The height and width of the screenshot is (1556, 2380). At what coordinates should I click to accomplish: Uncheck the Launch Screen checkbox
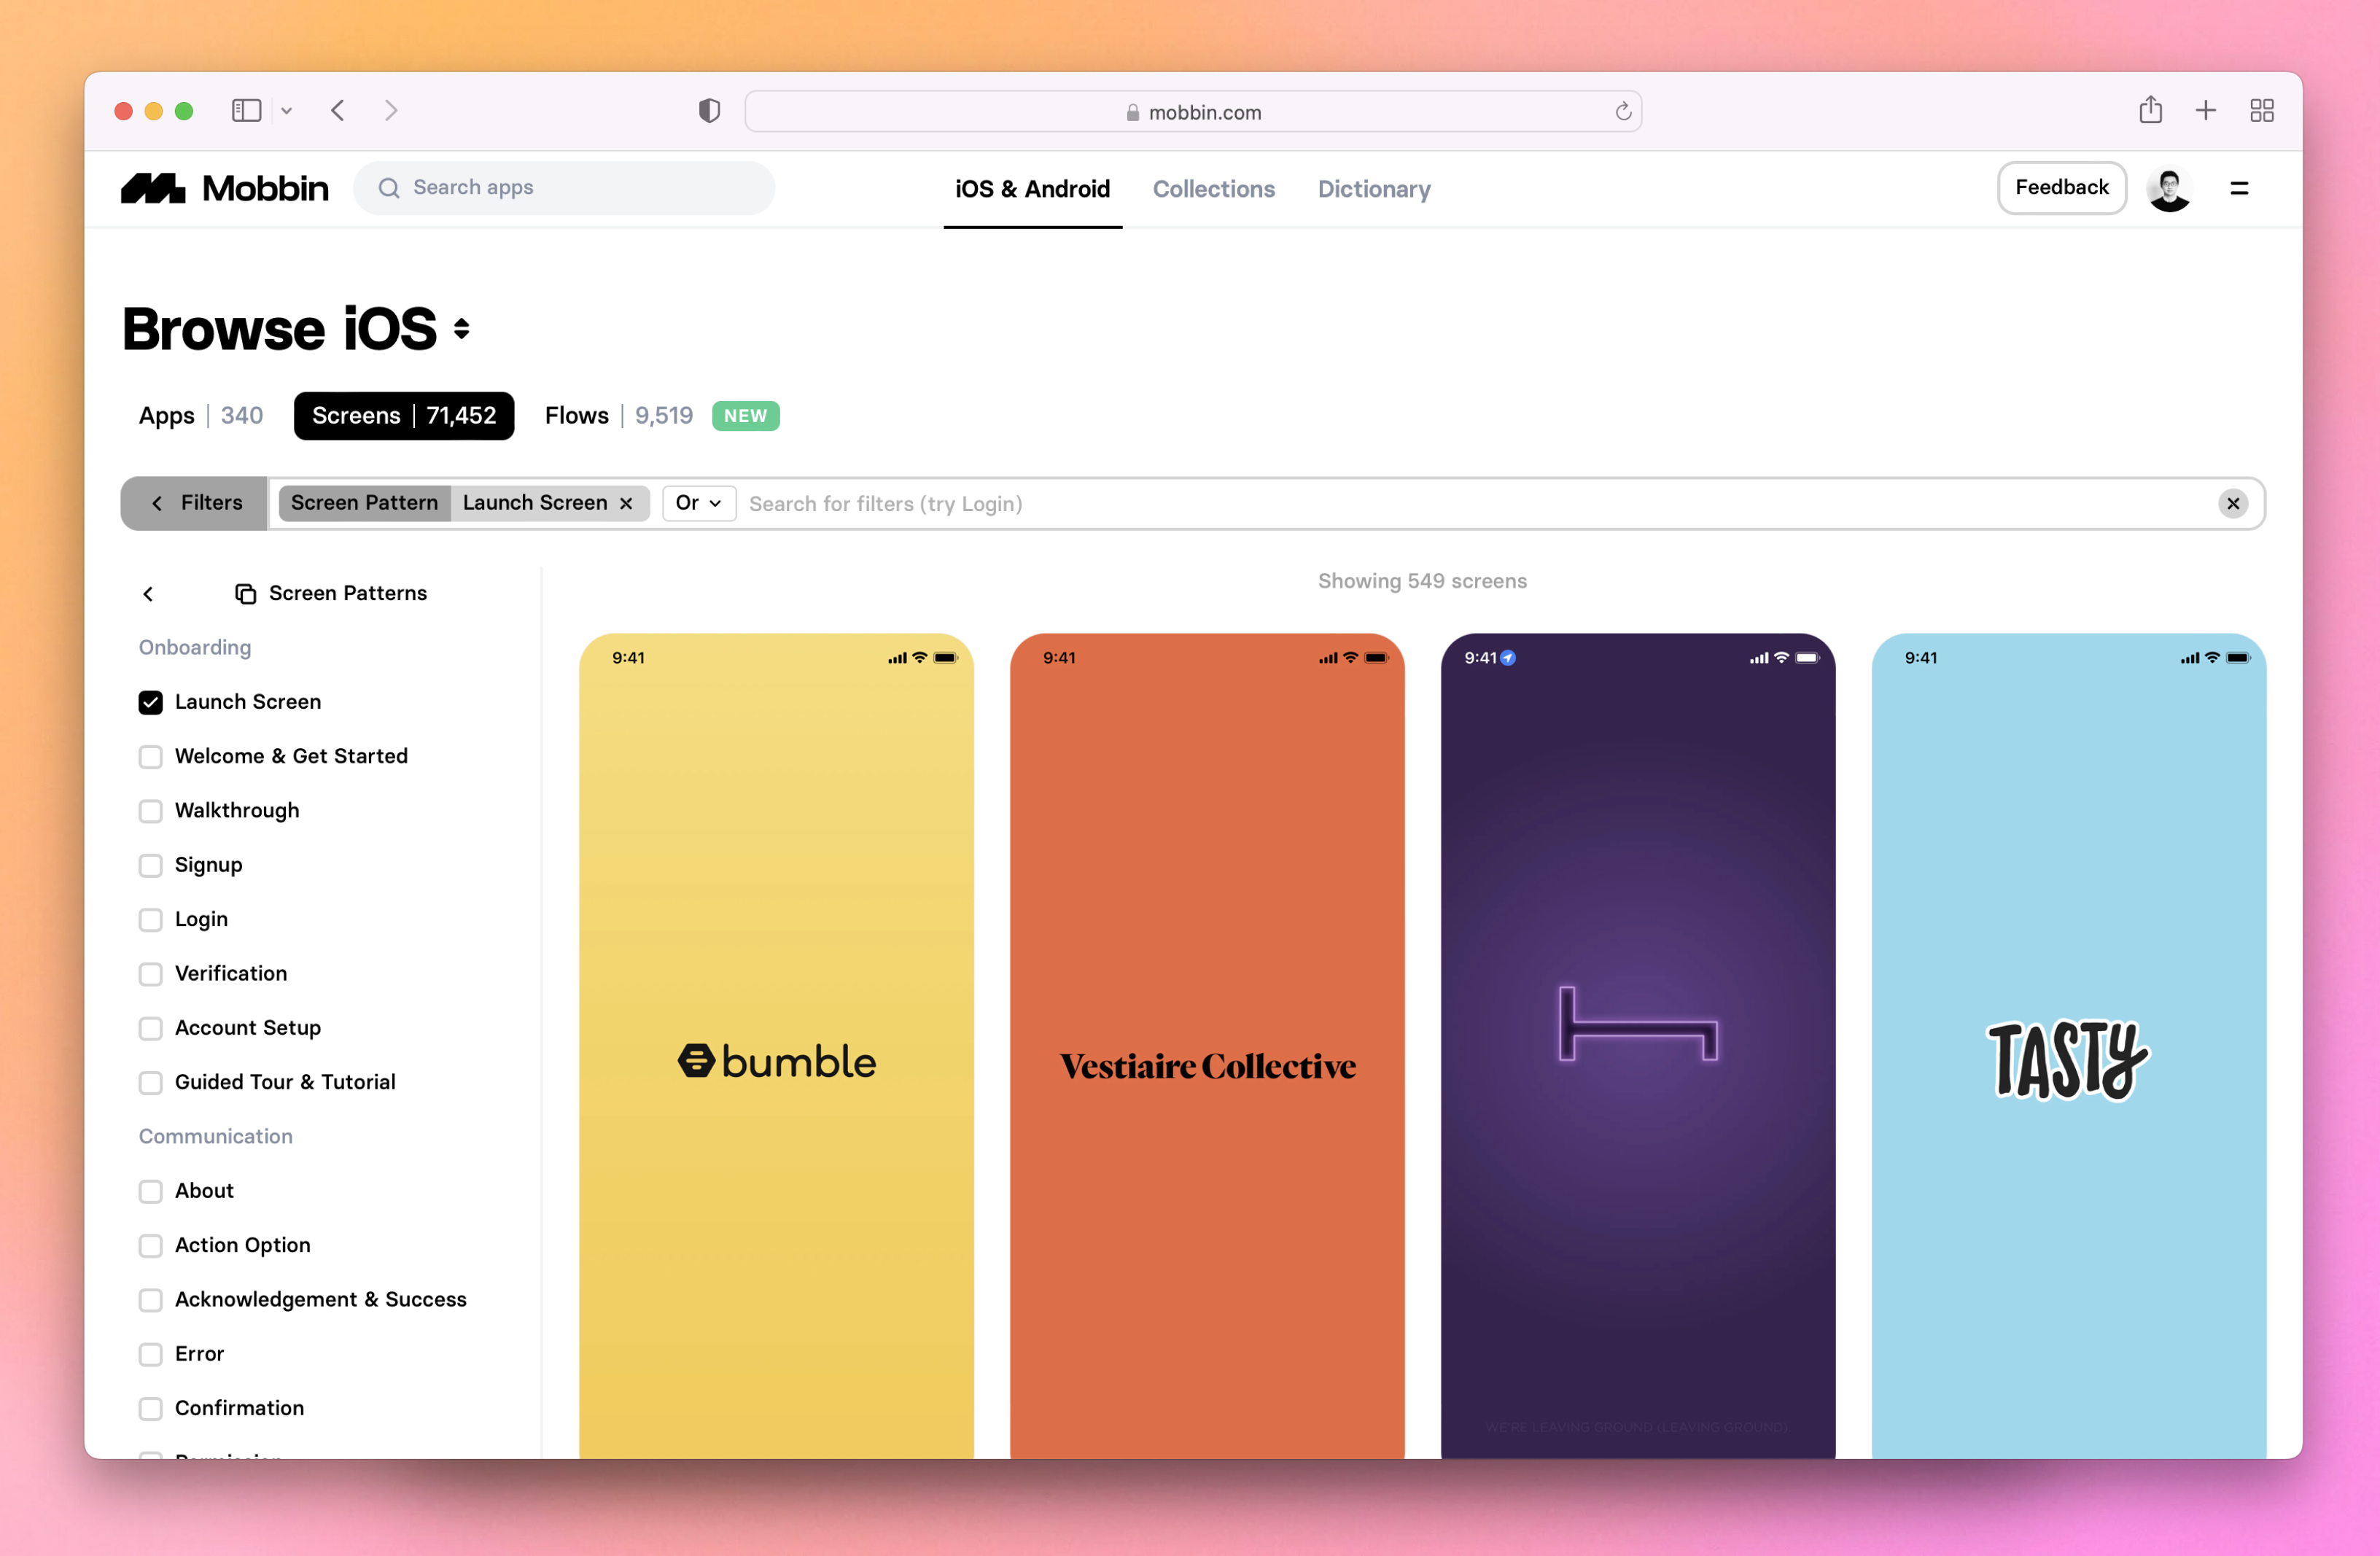click(151, 702)
